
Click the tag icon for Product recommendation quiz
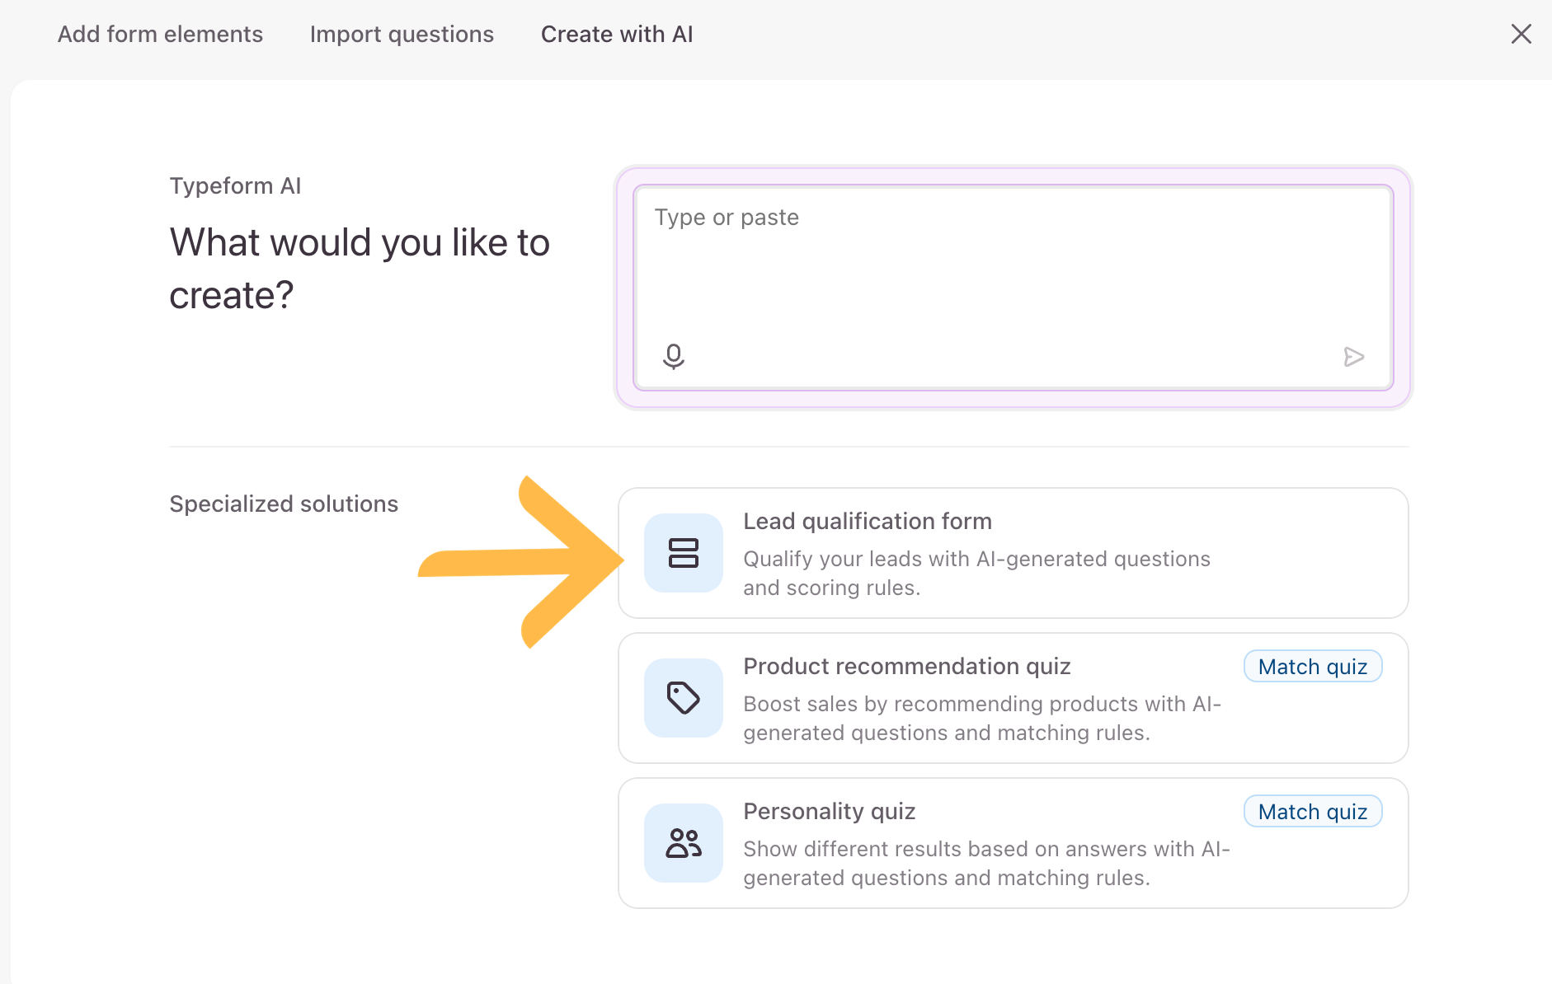pyautogui.click(x=683, y=698)
